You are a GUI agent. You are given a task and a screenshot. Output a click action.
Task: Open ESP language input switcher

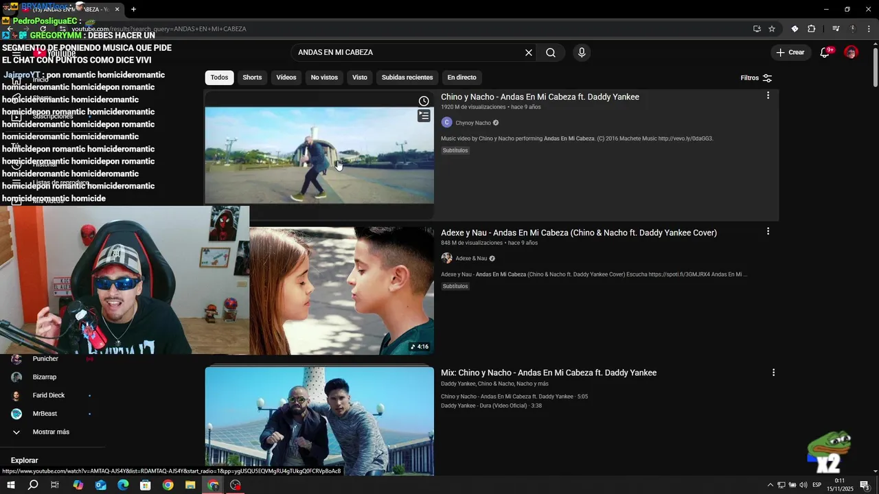(x=817, y=485)
